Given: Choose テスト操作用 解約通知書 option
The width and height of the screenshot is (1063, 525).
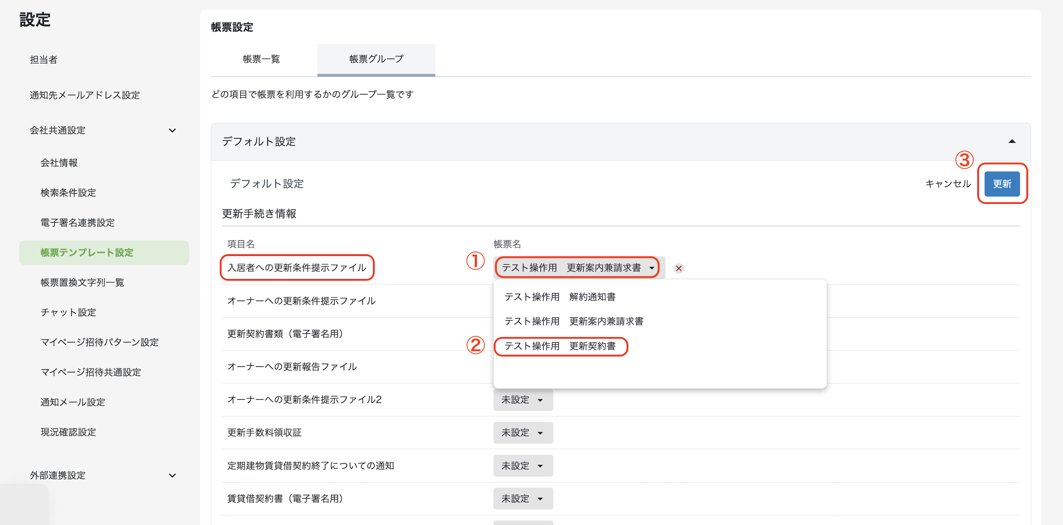Looking at the screenshot, I should tap(560, 297).
